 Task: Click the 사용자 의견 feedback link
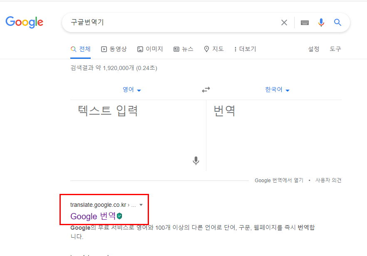tap(328, 180)
